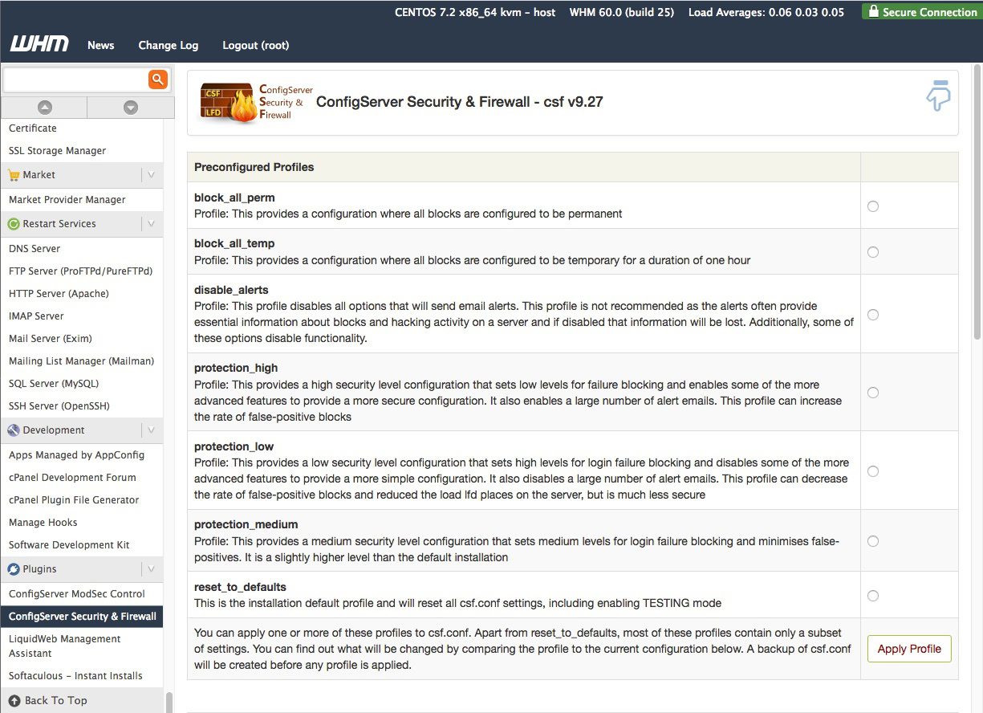Open the Change Log menu item
Viewport: 983px width, 713px height.
point(169,45)
